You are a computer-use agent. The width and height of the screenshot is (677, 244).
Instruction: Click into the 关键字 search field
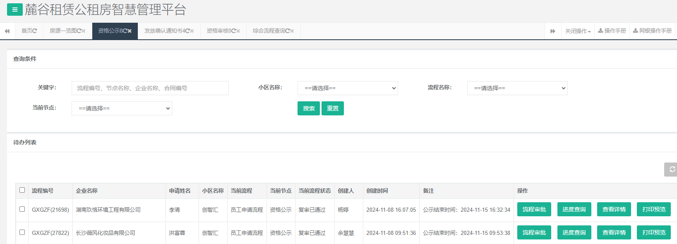click(150, 88)
